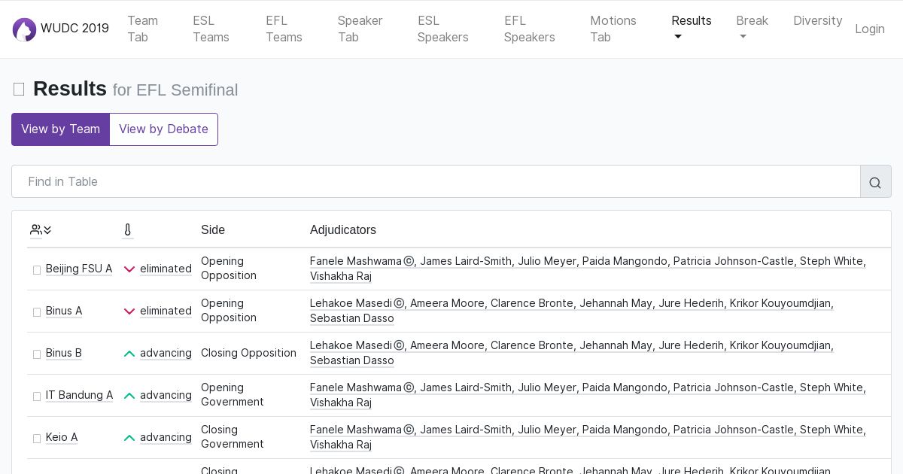
Task: Click the small icon beside IT Bandung A
Action: click(x=37, y=396)
